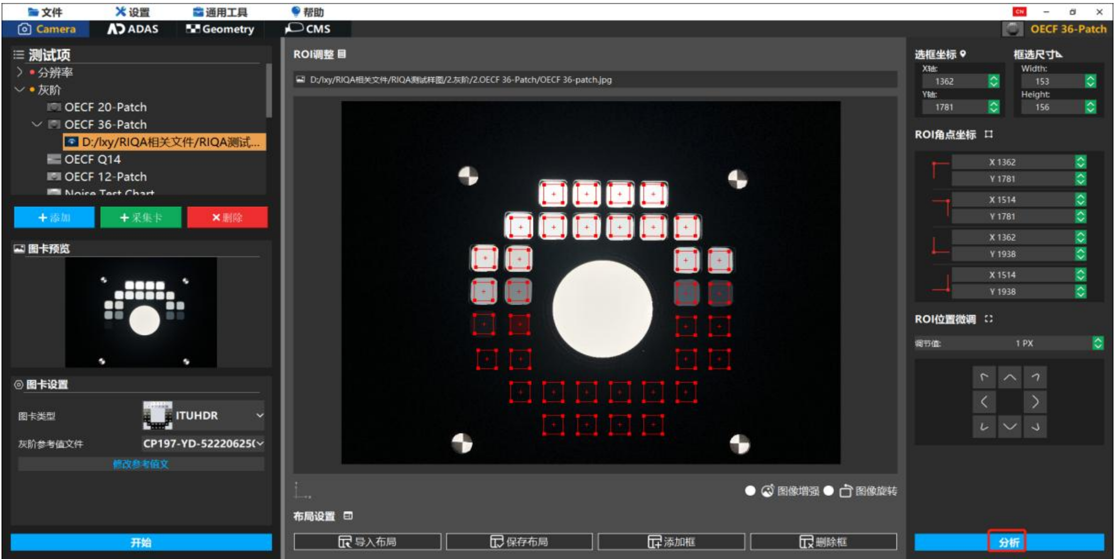Viewport: 1115px width, 559px height.
Task: Toggle the 图像增强 radio button
Action: click(750, 491)
